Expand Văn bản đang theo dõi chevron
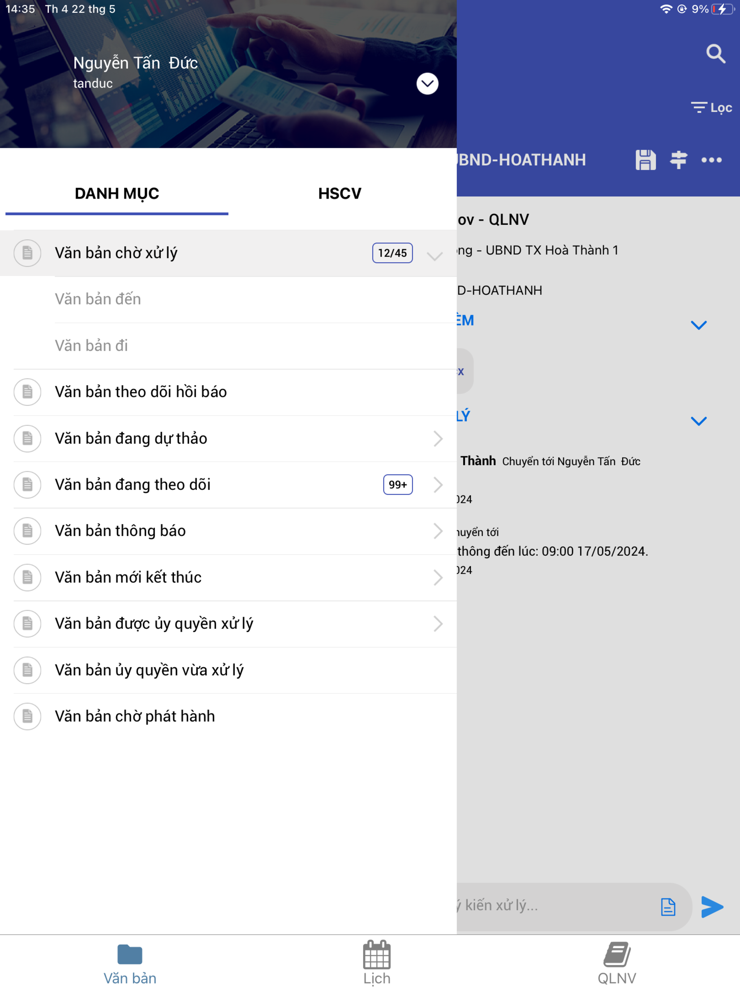Screen dimensions: 740x987 click(x=438, y=484)
